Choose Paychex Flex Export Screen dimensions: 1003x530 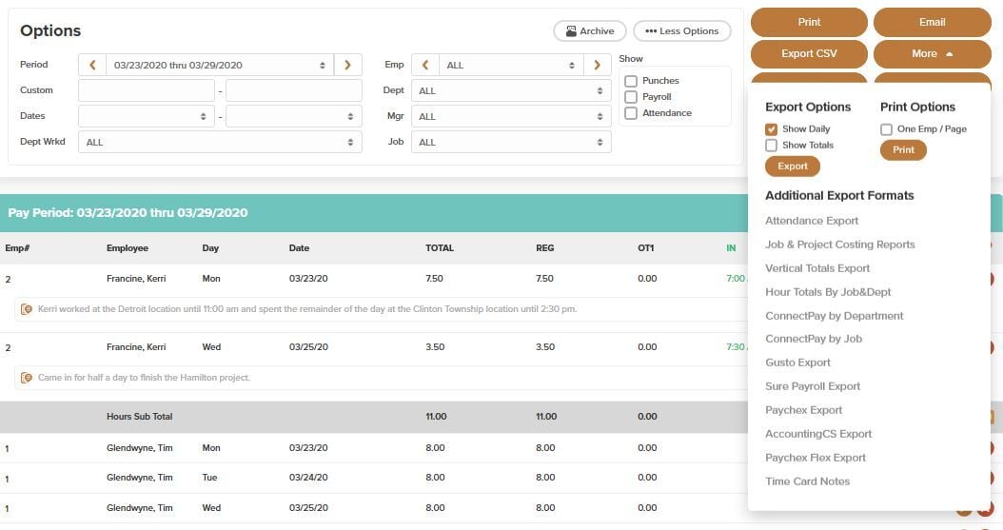click(816, 458)
